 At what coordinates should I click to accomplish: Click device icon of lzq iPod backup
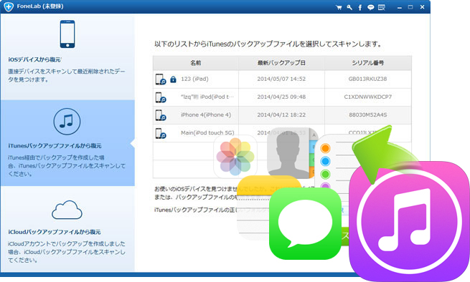coord(160,97)
